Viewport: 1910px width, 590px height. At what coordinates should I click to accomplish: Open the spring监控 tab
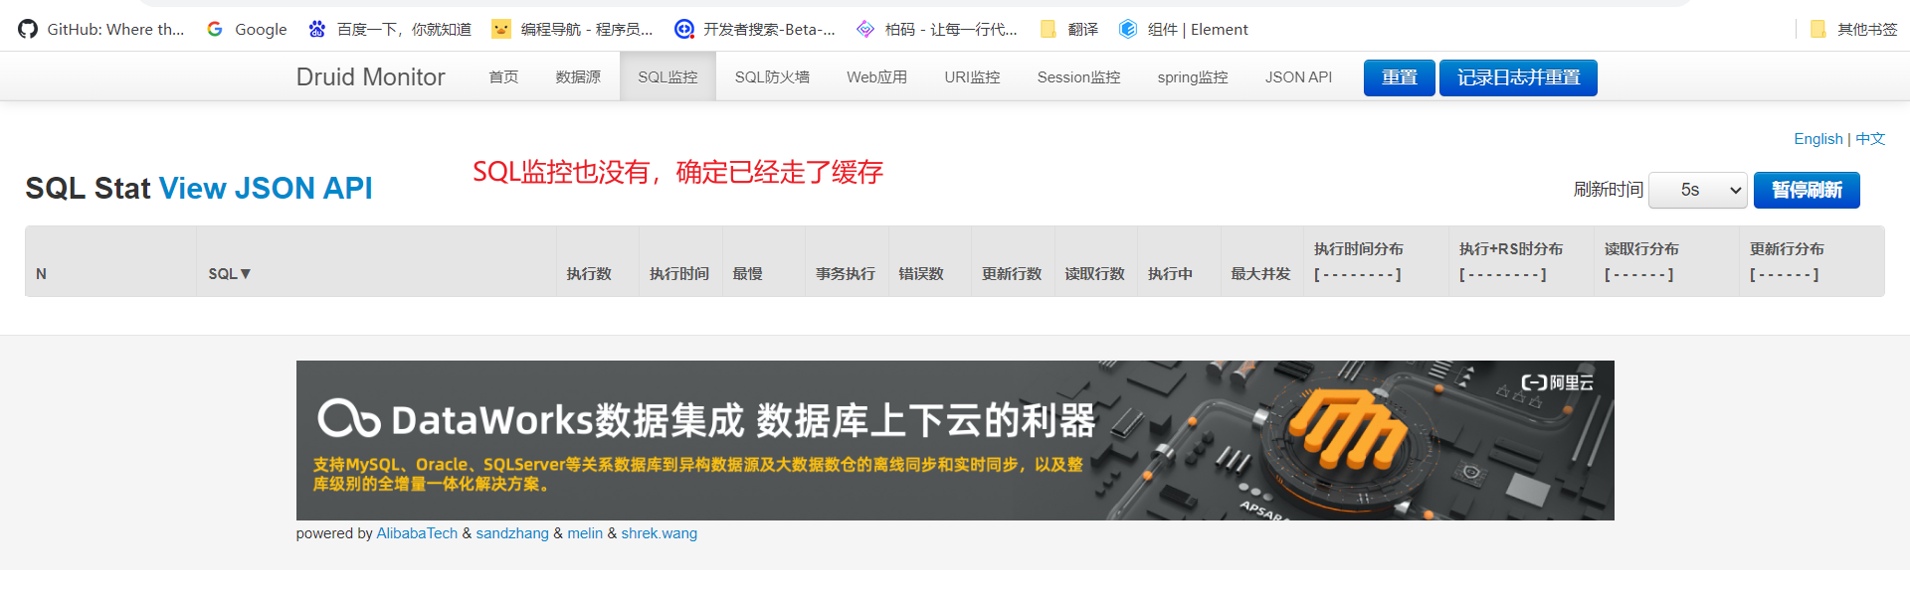click(x=1192, y=76)
